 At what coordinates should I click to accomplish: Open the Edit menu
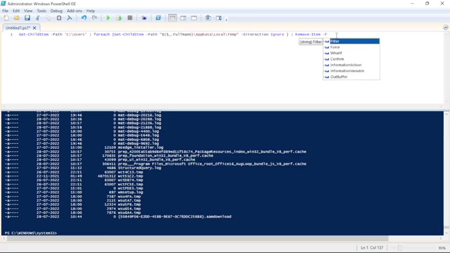[16, 11]
